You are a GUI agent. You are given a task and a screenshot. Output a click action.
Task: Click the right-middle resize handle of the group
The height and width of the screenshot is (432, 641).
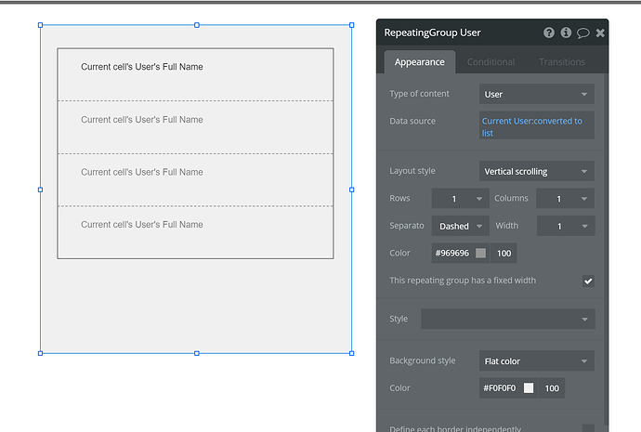click(351, 190)
